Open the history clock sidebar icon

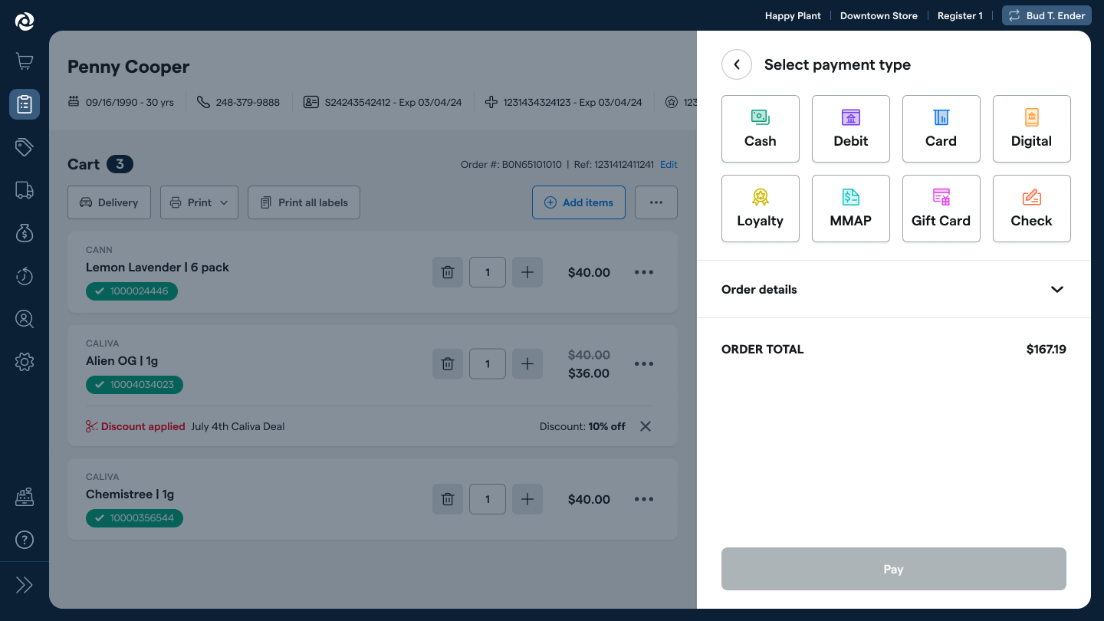tap(25, 276)
